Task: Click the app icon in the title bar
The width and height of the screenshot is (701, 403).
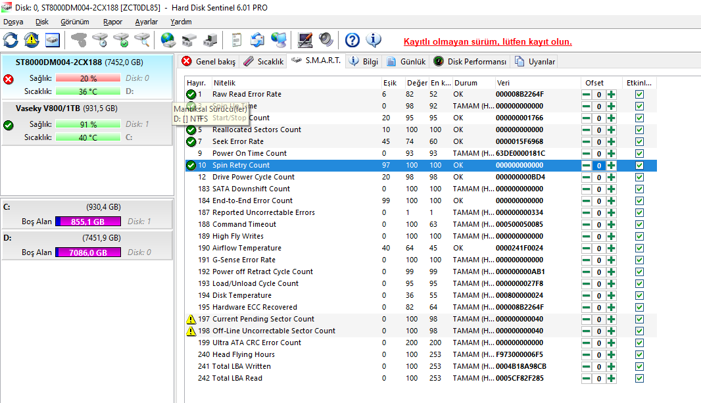Action: point(7,7)
